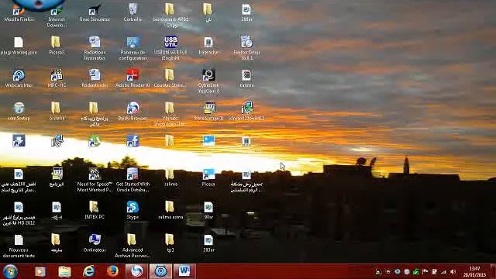Viewport: 496px width, 279px height.
Task: Select the xdmSsetup installer icon
Action: point(19,112)
